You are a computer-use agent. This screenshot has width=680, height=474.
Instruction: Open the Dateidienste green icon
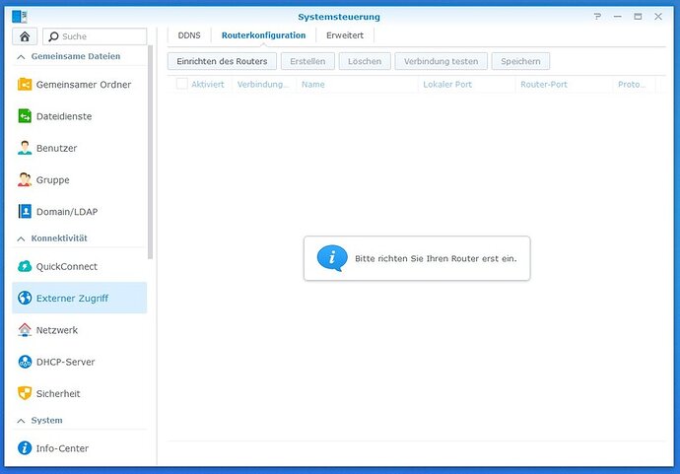tap(25, 116)
